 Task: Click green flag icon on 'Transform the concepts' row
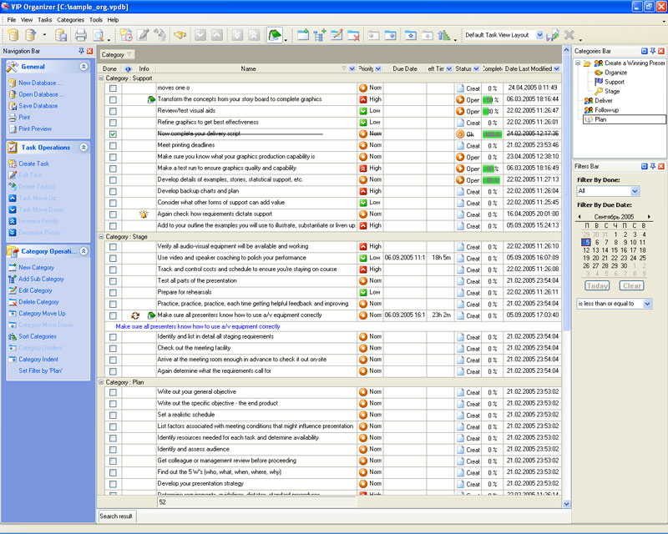[151, 99]
